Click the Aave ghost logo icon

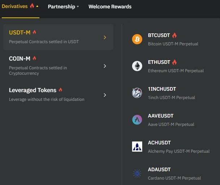(137, 120)
